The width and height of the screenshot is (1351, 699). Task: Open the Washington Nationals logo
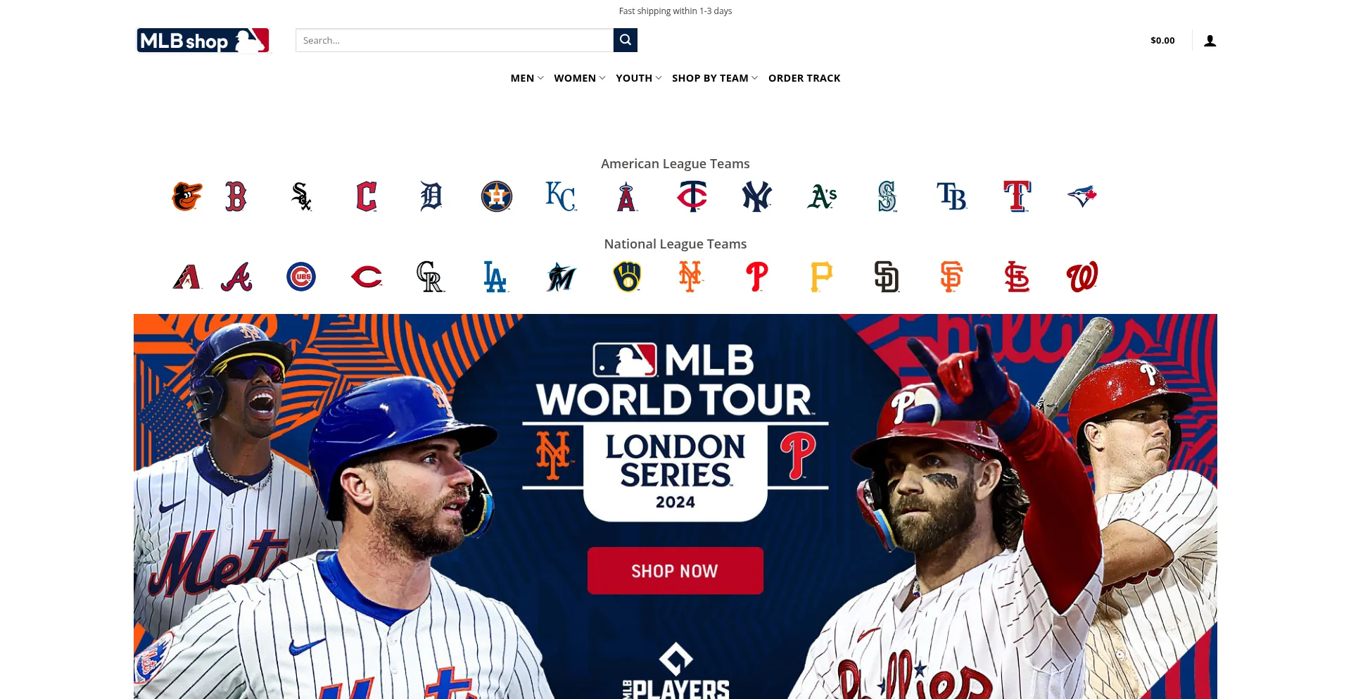pos(1082,277)
